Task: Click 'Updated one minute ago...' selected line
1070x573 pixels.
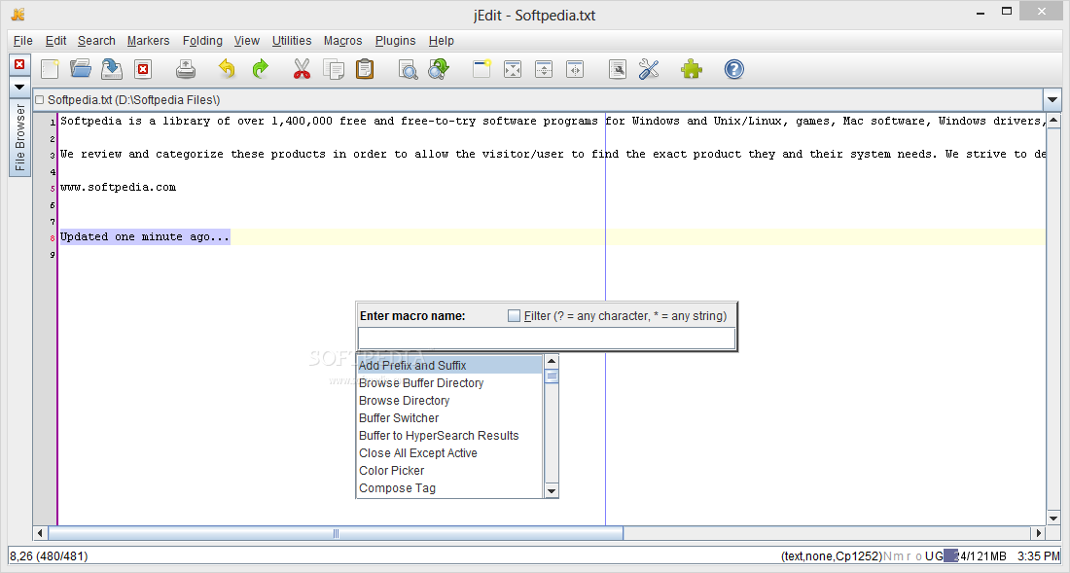Action: coord(145,236)
